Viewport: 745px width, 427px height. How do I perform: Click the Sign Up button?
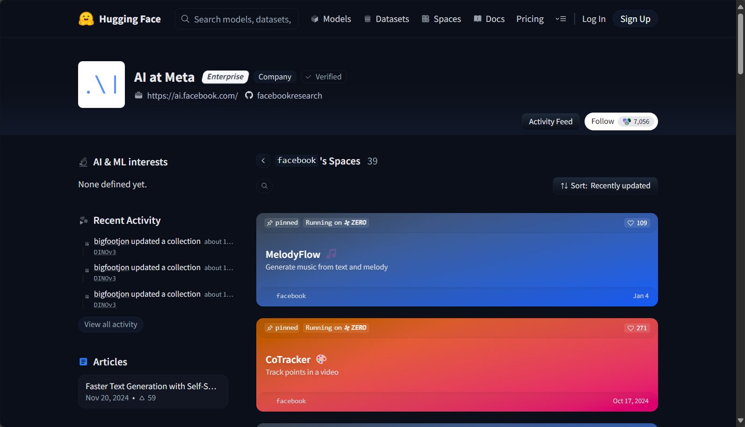click(635, 19)
